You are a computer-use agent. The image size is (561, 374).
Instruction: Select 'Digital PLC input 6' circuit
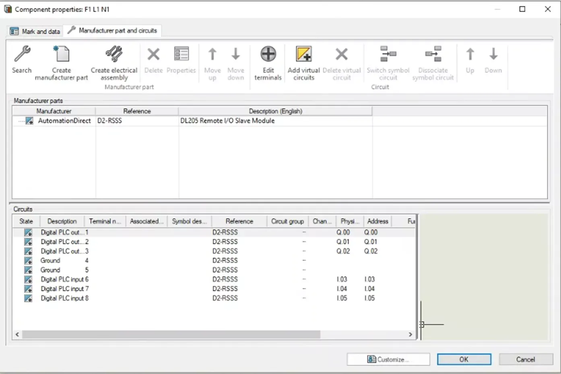click(64, 279)
